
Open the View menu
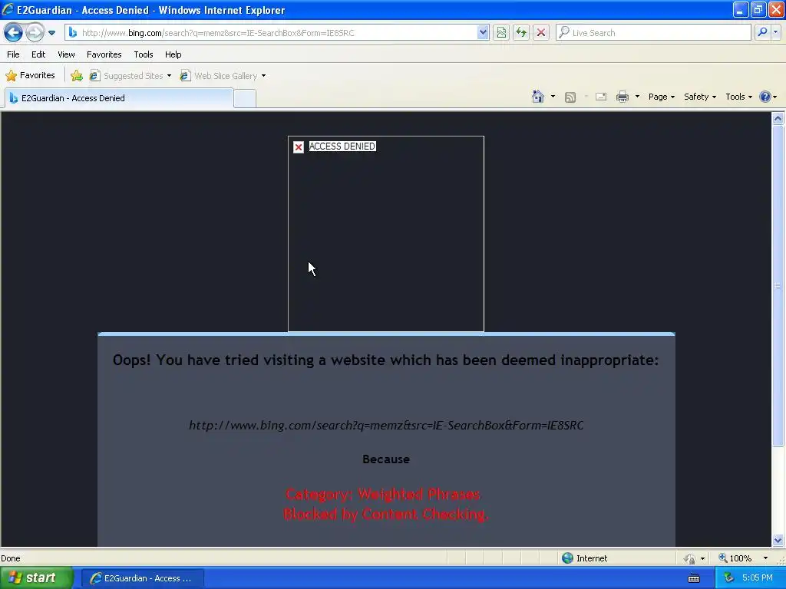[66, 54]
